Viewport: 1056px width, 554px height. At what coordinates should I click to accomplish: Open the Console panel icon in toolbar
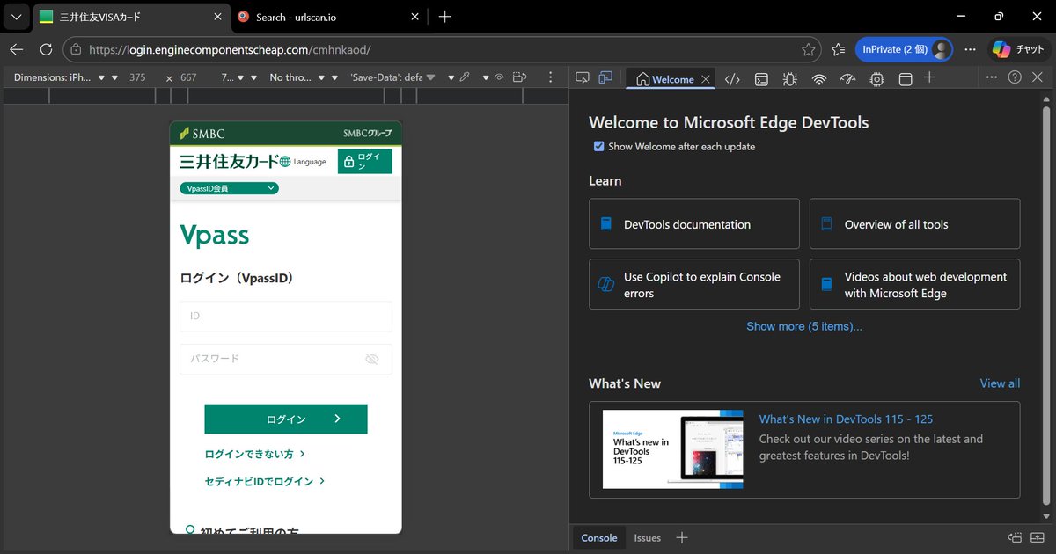tap(761, 79)
